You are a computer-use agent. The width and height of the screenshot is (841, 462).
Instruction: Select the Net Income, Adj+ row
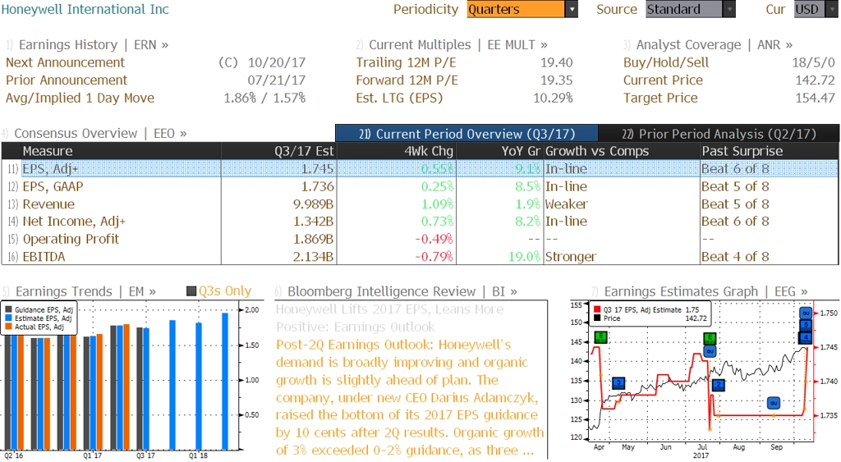click(420, 222)
